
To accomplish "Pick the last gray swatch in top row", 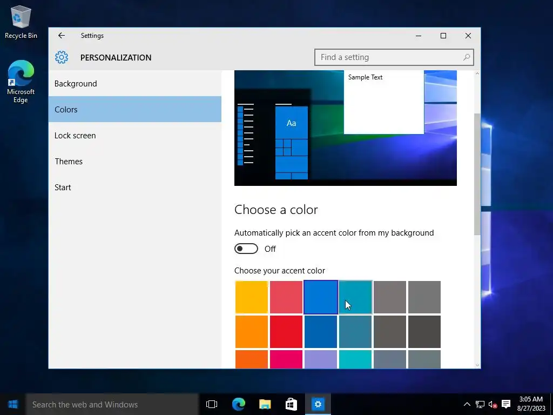I will tap(424, 297).
